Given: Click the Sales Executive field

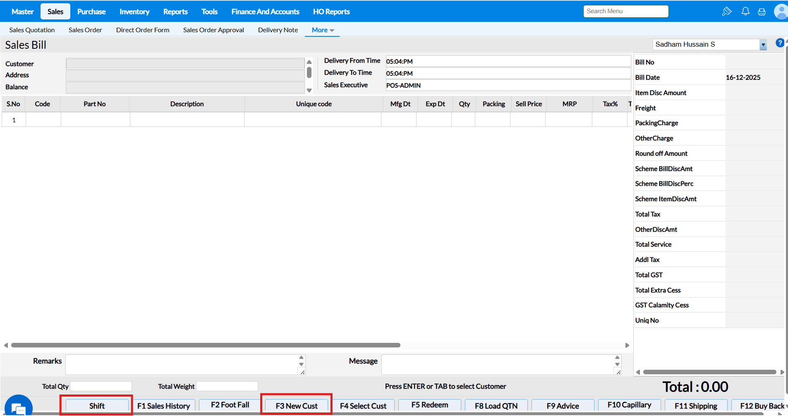Looking at the screenshot, I should coord(508,85).
